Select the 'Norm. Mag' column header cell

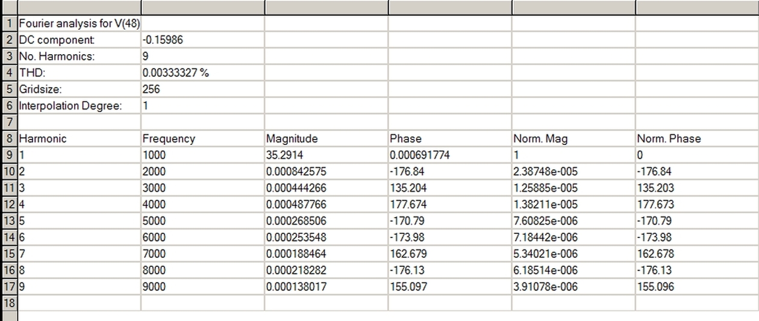click(x=573, y=139)
